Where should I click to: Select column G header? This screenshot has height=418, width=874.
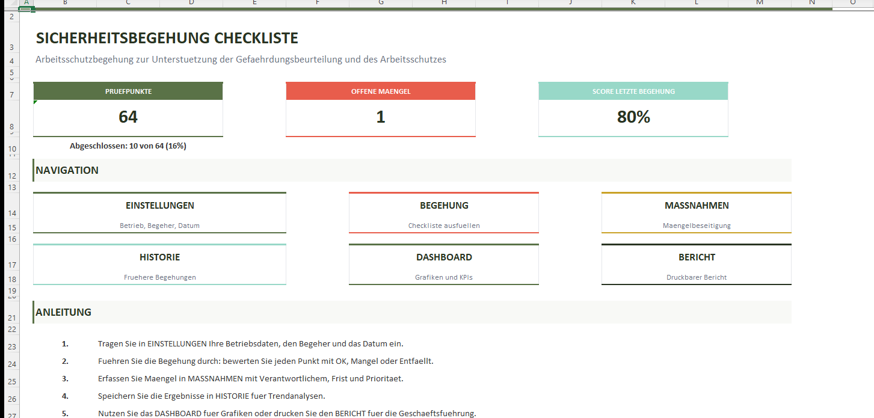381,3
